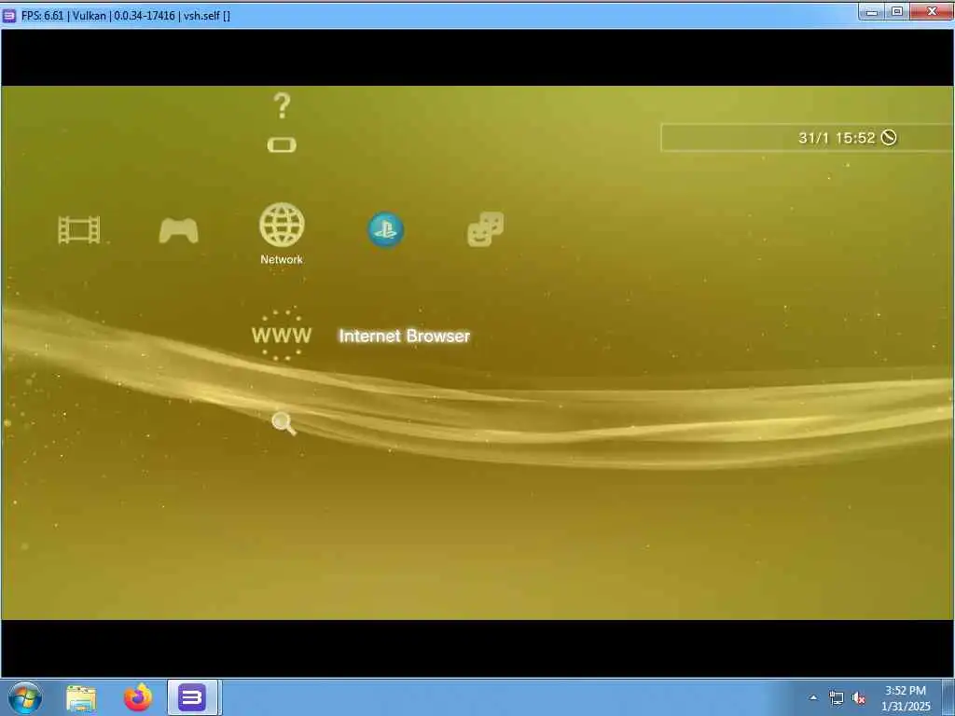Open the PlayStation Network icon

(x=385, y=229)
